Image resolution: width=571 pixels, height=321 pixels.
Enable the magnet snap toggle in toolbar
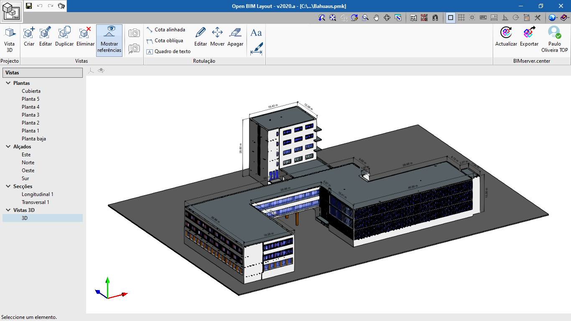pos(435,18)
